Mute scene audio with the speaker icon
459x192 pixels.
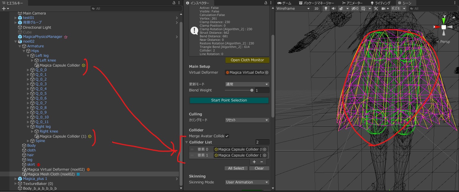click(334, 9)
